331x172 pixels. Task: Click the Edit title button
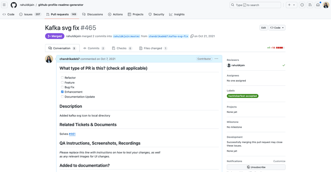tap(264, 28)
